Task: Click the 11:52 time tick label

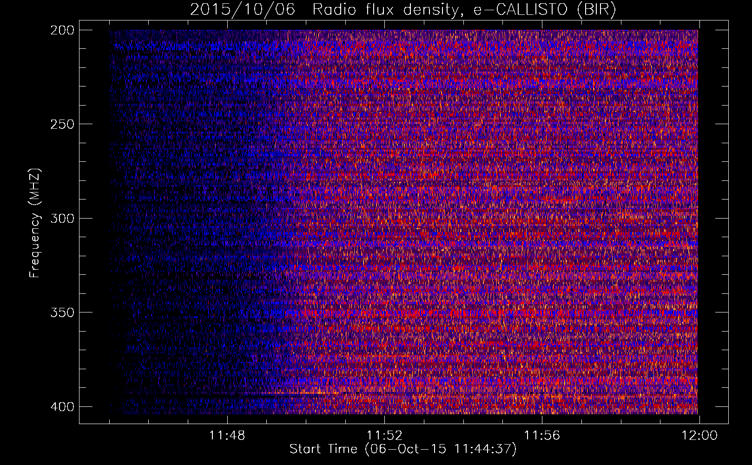Action: click(x=384, y=436)
